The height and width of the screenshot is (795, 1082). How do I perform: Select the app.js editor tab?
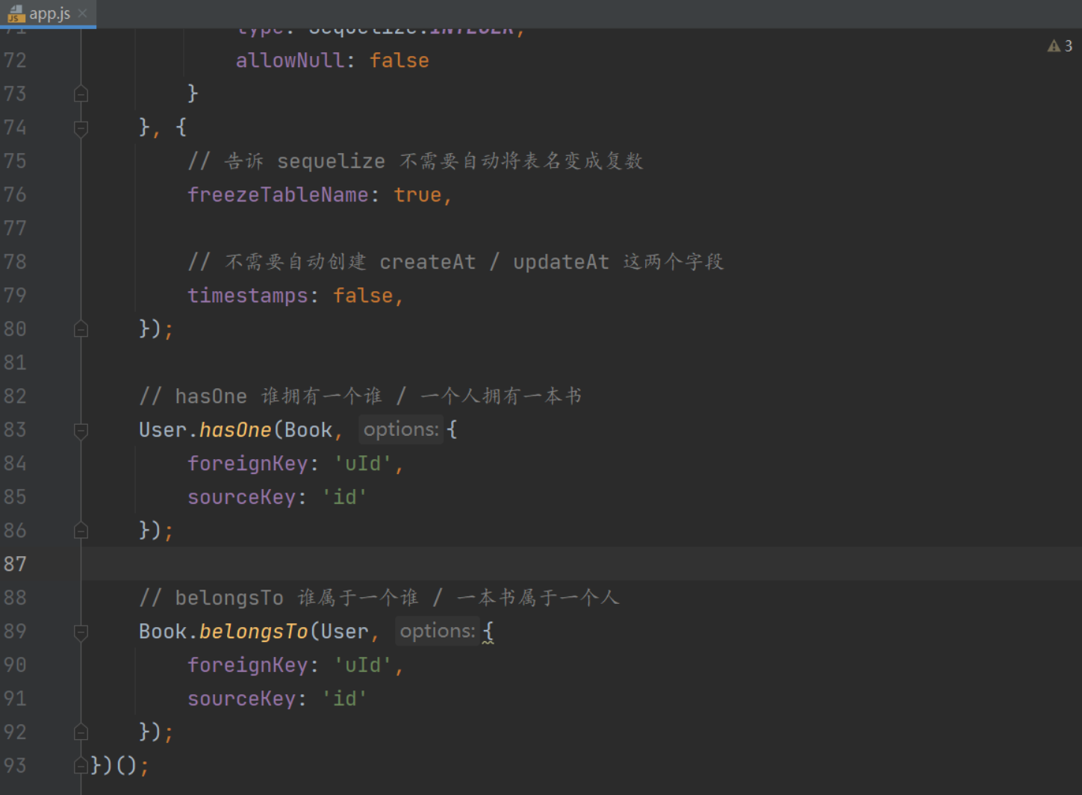click(x=49, y=13)
